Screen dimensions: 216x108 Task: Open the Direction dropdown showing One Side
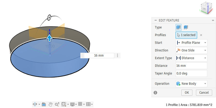click(191, 50)
